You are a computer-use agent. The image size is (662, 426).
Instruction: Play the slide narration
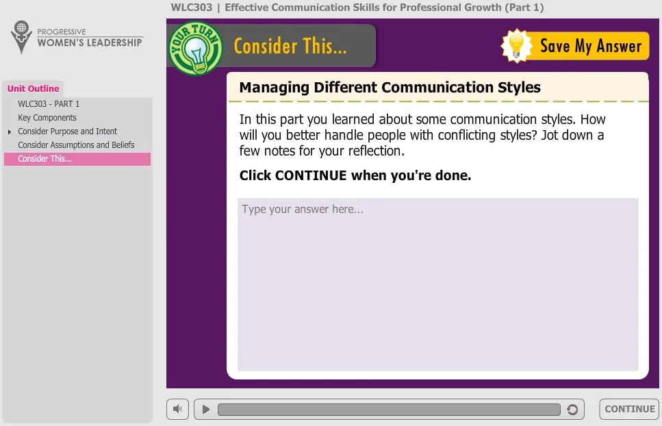(205, 409)
